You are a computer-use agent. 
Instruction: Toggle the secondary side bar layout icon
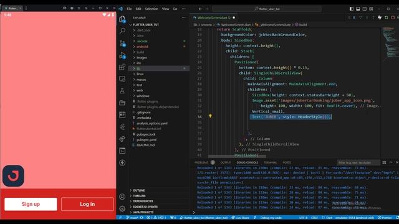(365, 9)
